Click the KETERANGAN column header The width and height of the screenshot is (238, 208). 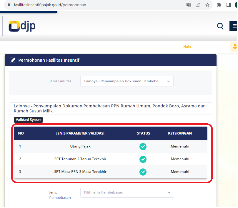click(180, 133)
